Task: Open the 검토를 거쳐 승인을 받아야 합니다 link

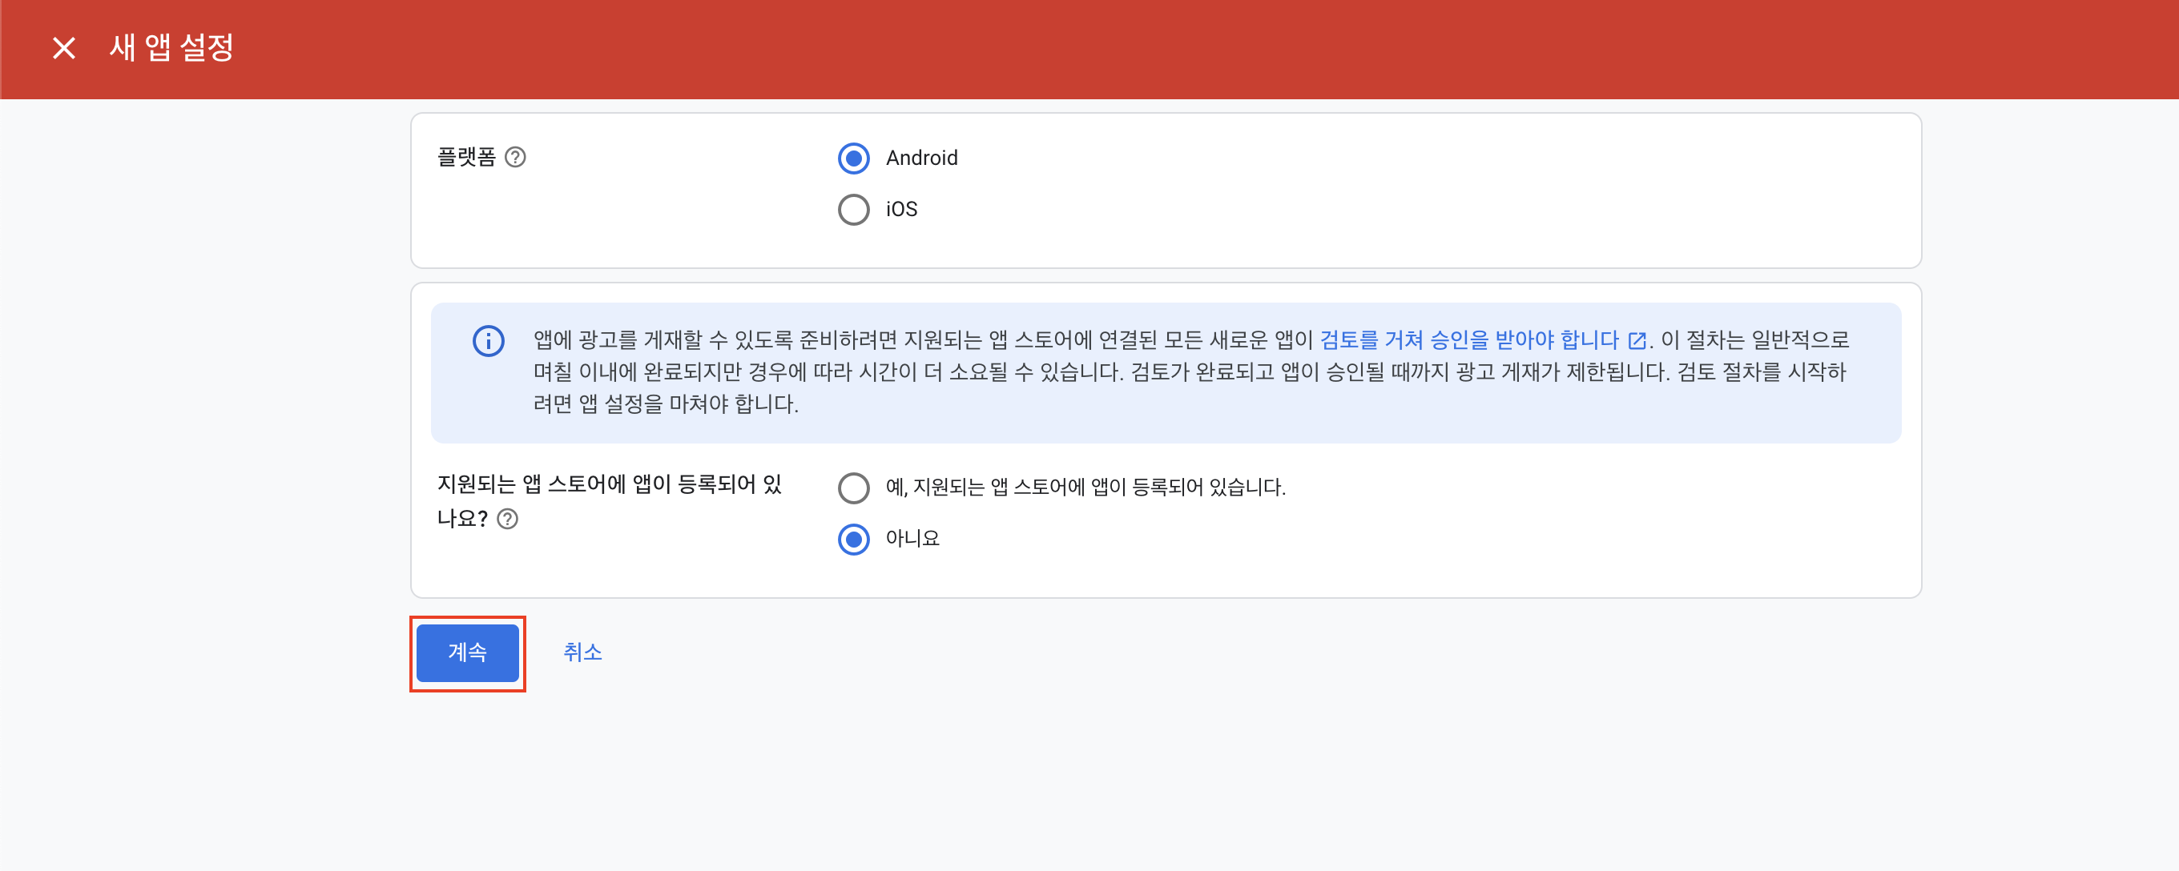Action: [1468, 340]
